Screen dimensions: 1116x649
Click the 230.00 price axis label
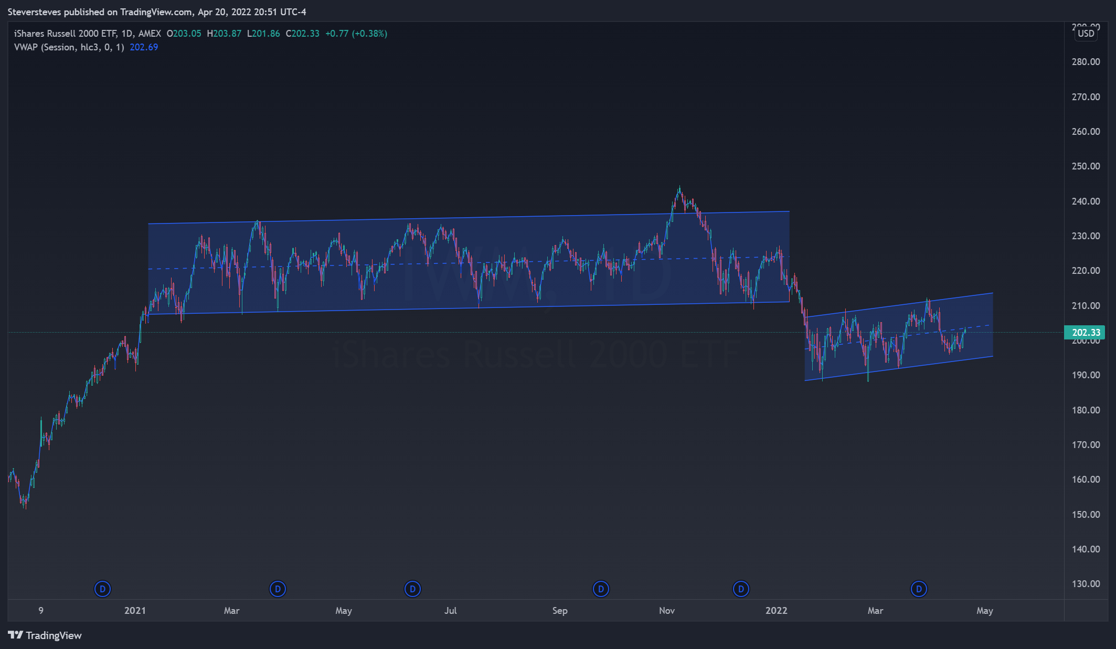[x=1086, y=236]
